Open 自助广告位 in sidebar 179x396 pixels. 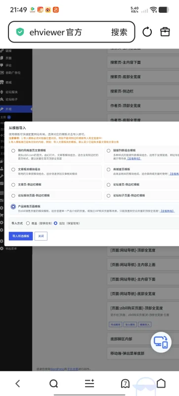(13, 73)
